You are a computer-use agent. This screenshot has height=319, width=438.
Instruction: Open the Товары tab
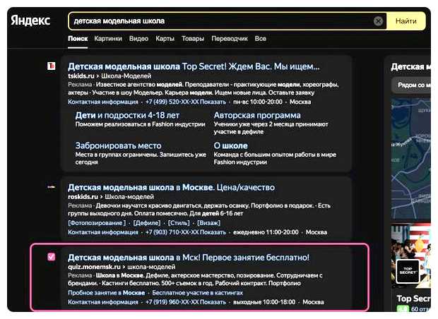(193, 39)
